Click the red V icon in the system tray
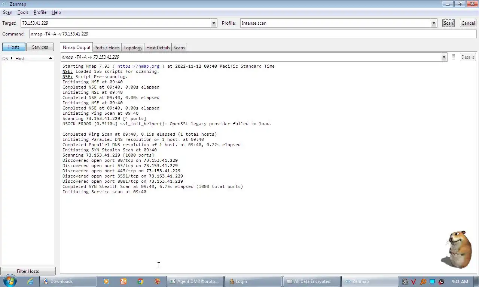Screen dimensions: 479x287 pos(414,281)
